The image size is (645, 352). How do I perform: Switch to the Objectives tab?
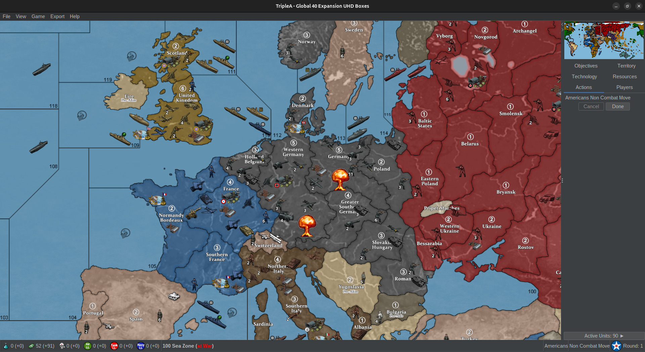(586, 66)
